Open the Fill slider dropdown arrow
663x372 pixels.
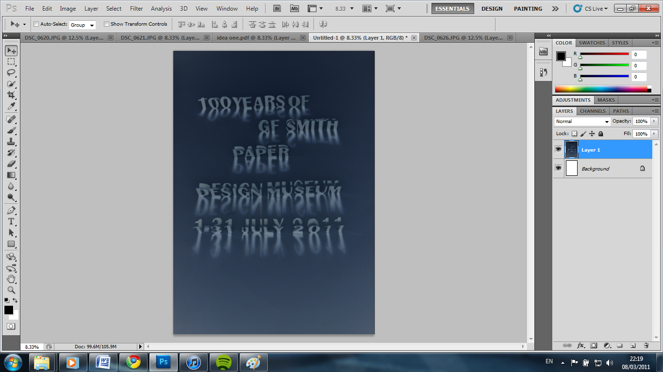coord(654,134)
